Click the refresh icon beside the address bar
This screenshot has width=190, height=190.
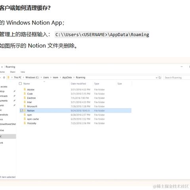pos(160,78)
